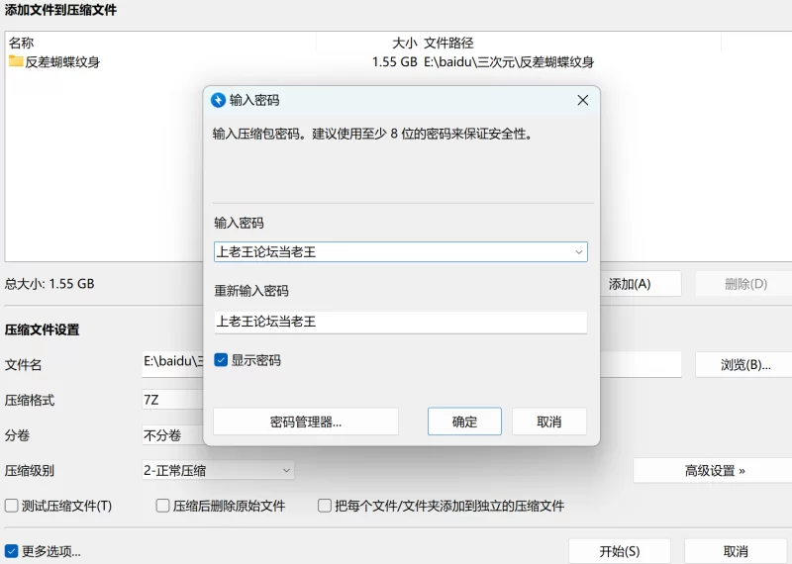Open the 分卷 dropdown showing 不分卷
Screen dimensions: 792x564
[172, 435]
